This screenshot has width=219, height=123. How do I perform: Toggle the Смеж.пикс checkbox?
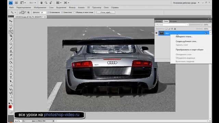point(62,12)
